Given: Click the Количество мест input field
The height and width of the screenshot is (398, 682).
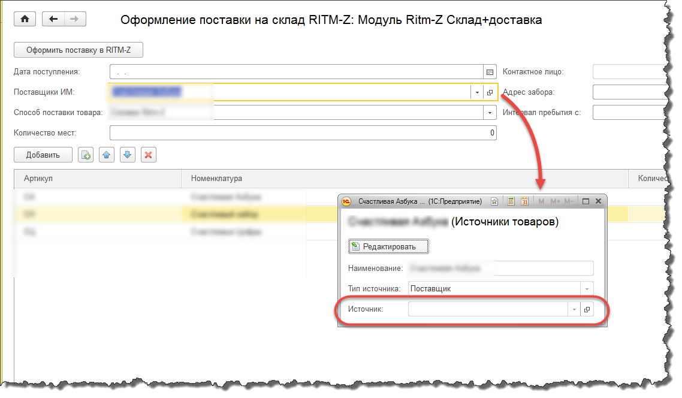Looking at the screenshot, I should [300, 133].
